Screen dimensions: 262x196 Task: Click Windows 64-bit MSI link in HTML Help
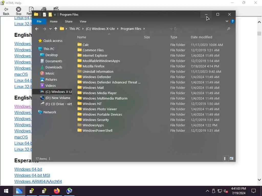[x=32, y=176]
